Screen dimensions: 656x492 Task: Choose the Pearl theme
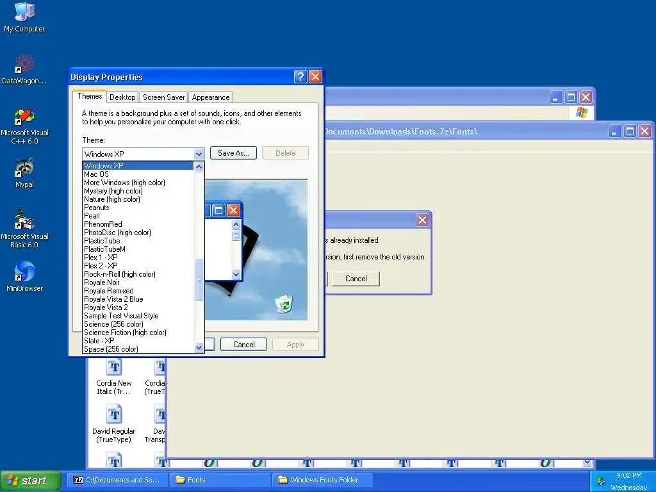pyautogui.click(x=138, y=216)
